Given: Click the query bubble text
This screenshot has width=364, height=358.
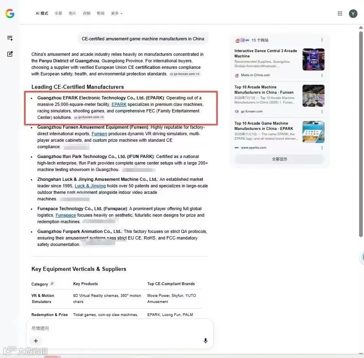Looking at the screenshot, I should coord(143,39).
